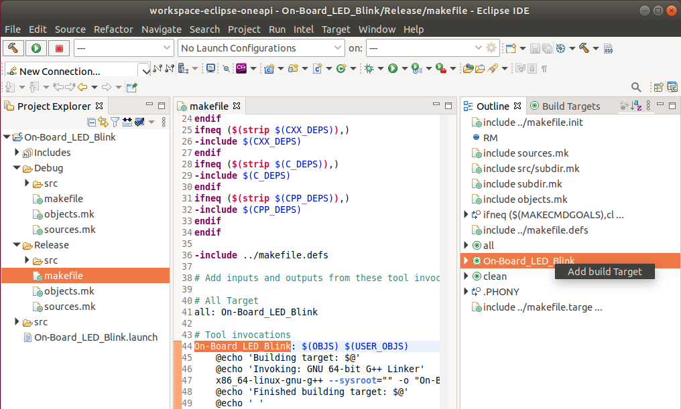Click the launch target settings gear
This screenshot has height=409, width=681.
491,48
